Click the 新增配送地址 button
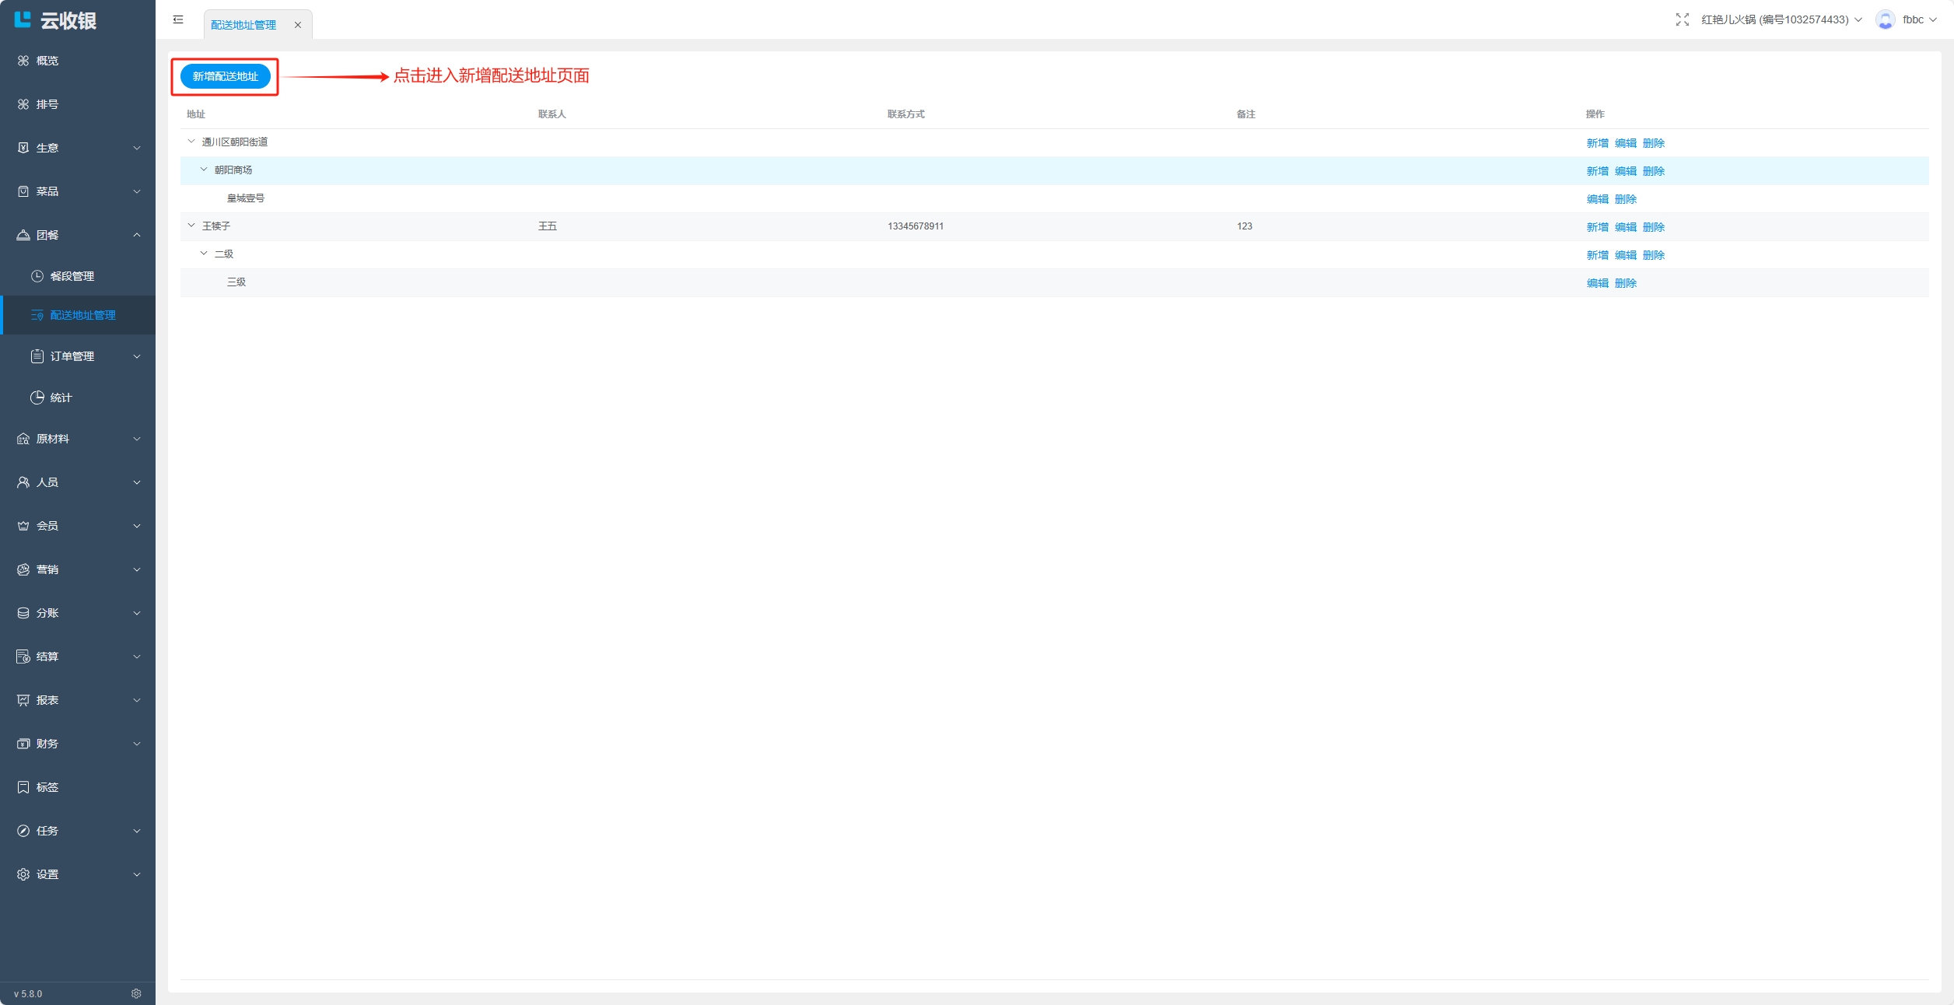 point(225,76)
